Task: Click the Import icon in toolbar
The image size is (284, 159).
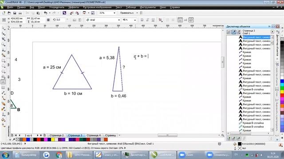Action: [x=71, y=13]
